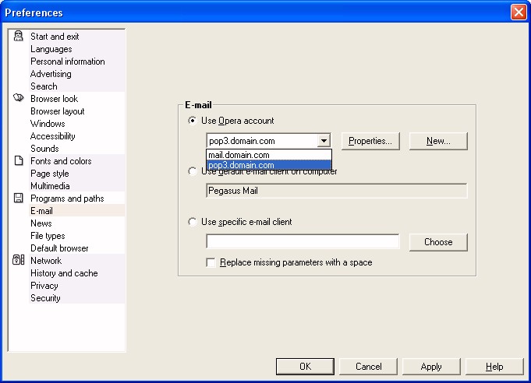
Task: Click the Start and exit section icon
Action: [18, 36]
